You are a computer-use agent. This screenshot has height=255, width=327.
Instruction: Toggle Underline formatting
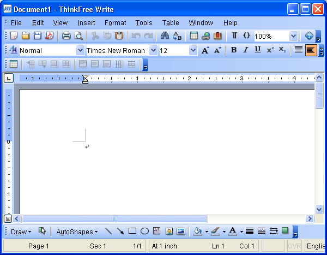(258, 50)
